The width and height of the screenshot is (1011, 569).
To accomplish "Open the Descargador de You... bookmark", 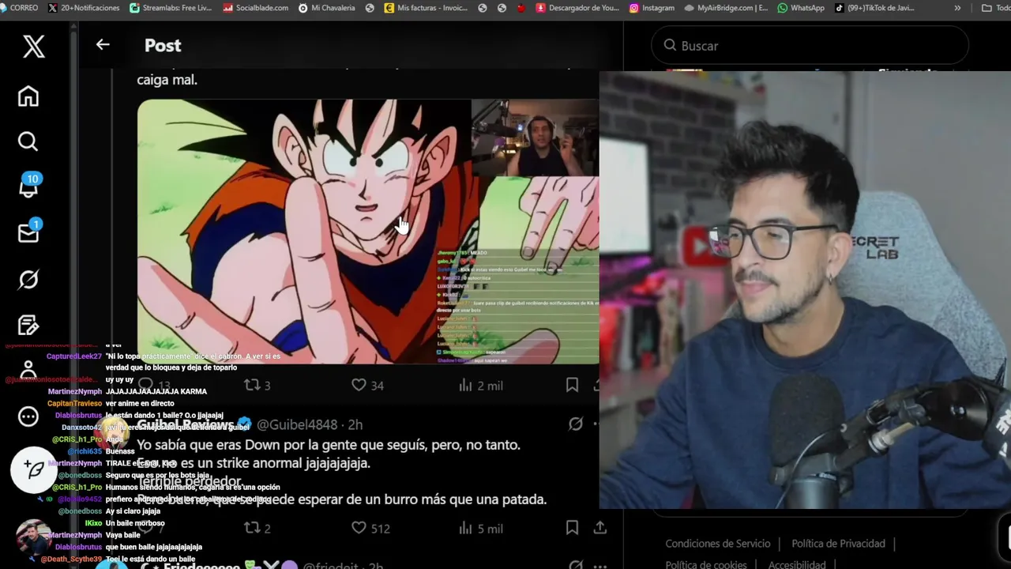I will tap(577, 8).
